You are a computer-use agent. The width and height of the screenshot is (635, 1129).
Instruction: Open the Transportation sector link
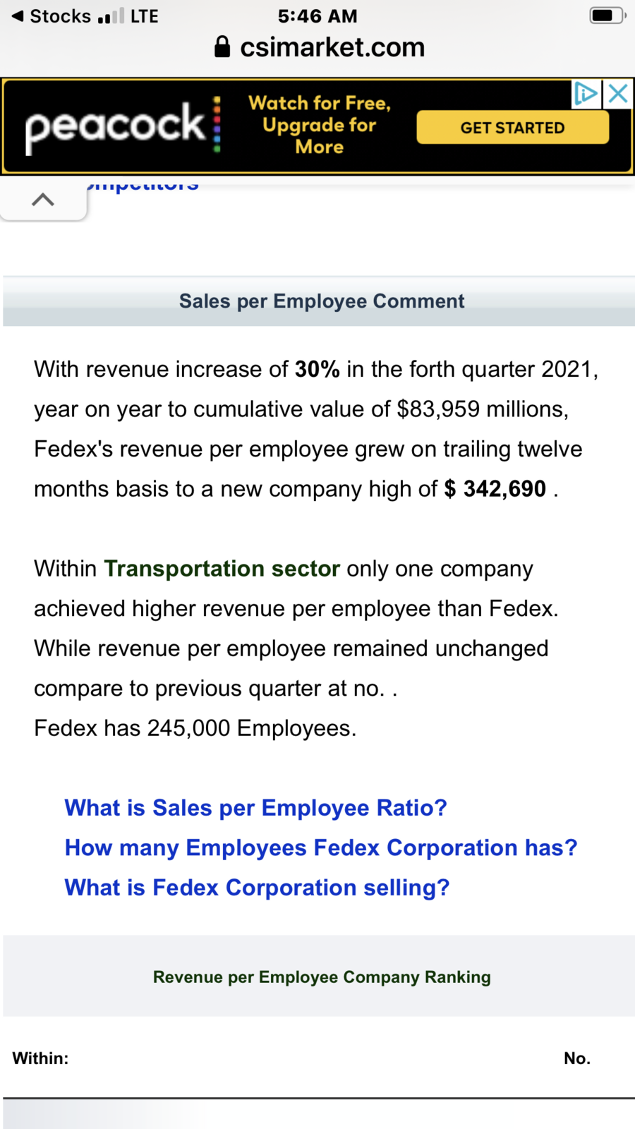tap(222, 569)
